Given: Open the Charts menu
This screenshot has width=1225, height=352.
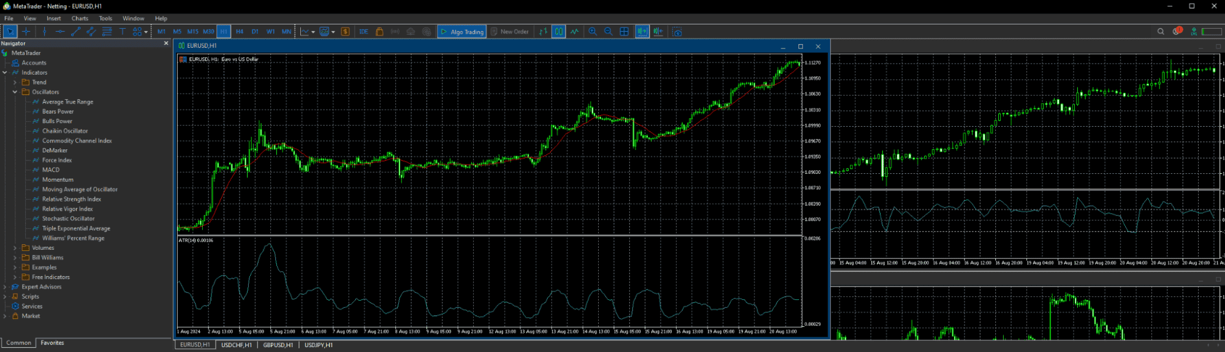Looking at the screenshot, I should tap(80, 18).
